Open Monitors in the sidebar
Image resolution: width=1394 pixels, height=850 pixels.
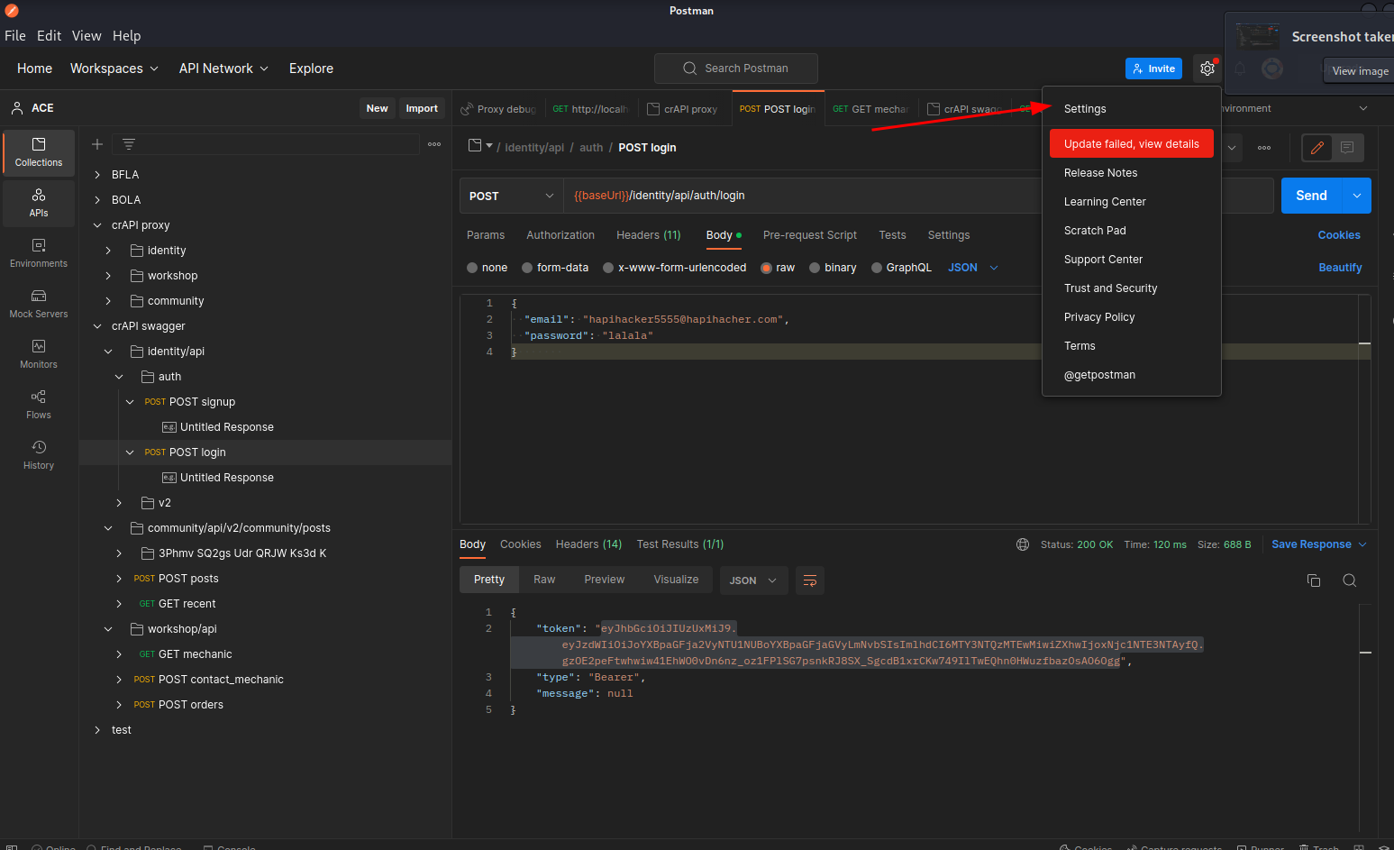(39, 353)
